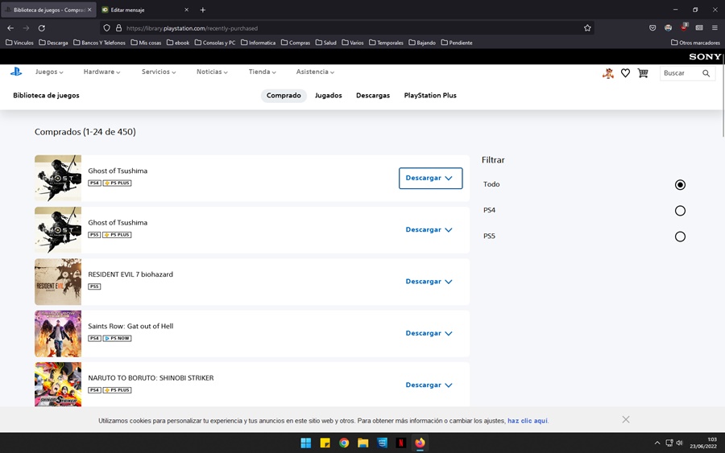Go back with browser back arrow

pyautogui.click(x=10, y=28)
